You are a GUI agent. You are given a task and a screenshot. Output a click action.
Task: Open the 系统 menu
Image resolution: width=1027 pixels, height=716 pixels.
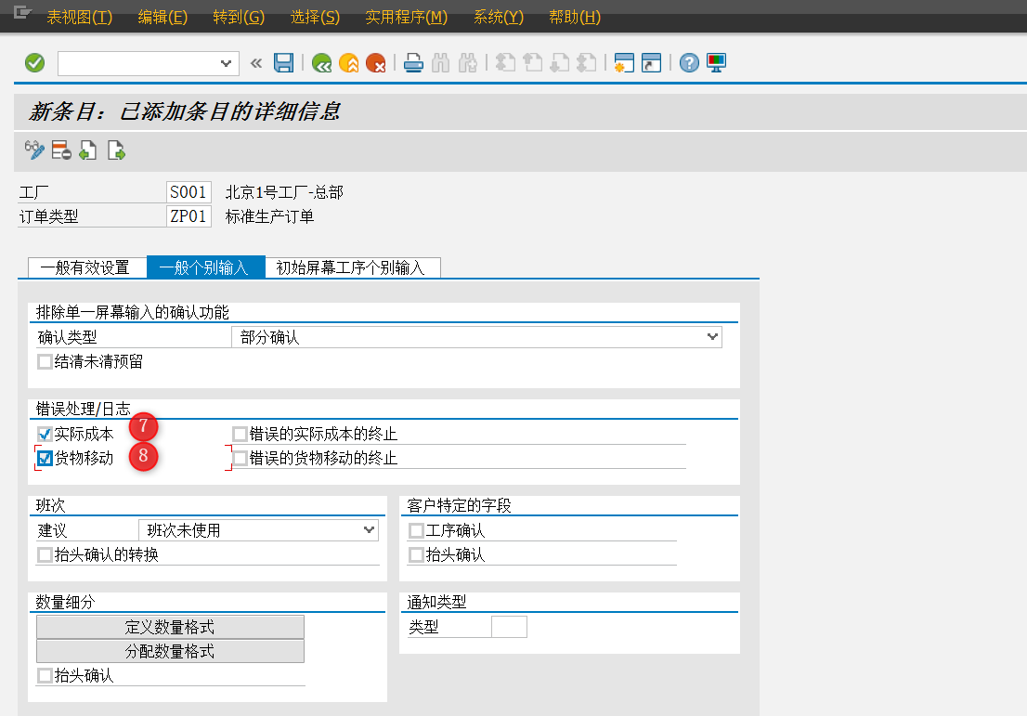[x=498, y=17]
